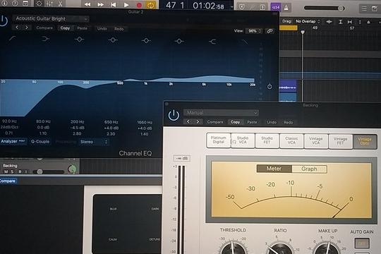Go to next preset in Compressor
The height and width of the screenshot is (254, 381).
coord(198,121)
